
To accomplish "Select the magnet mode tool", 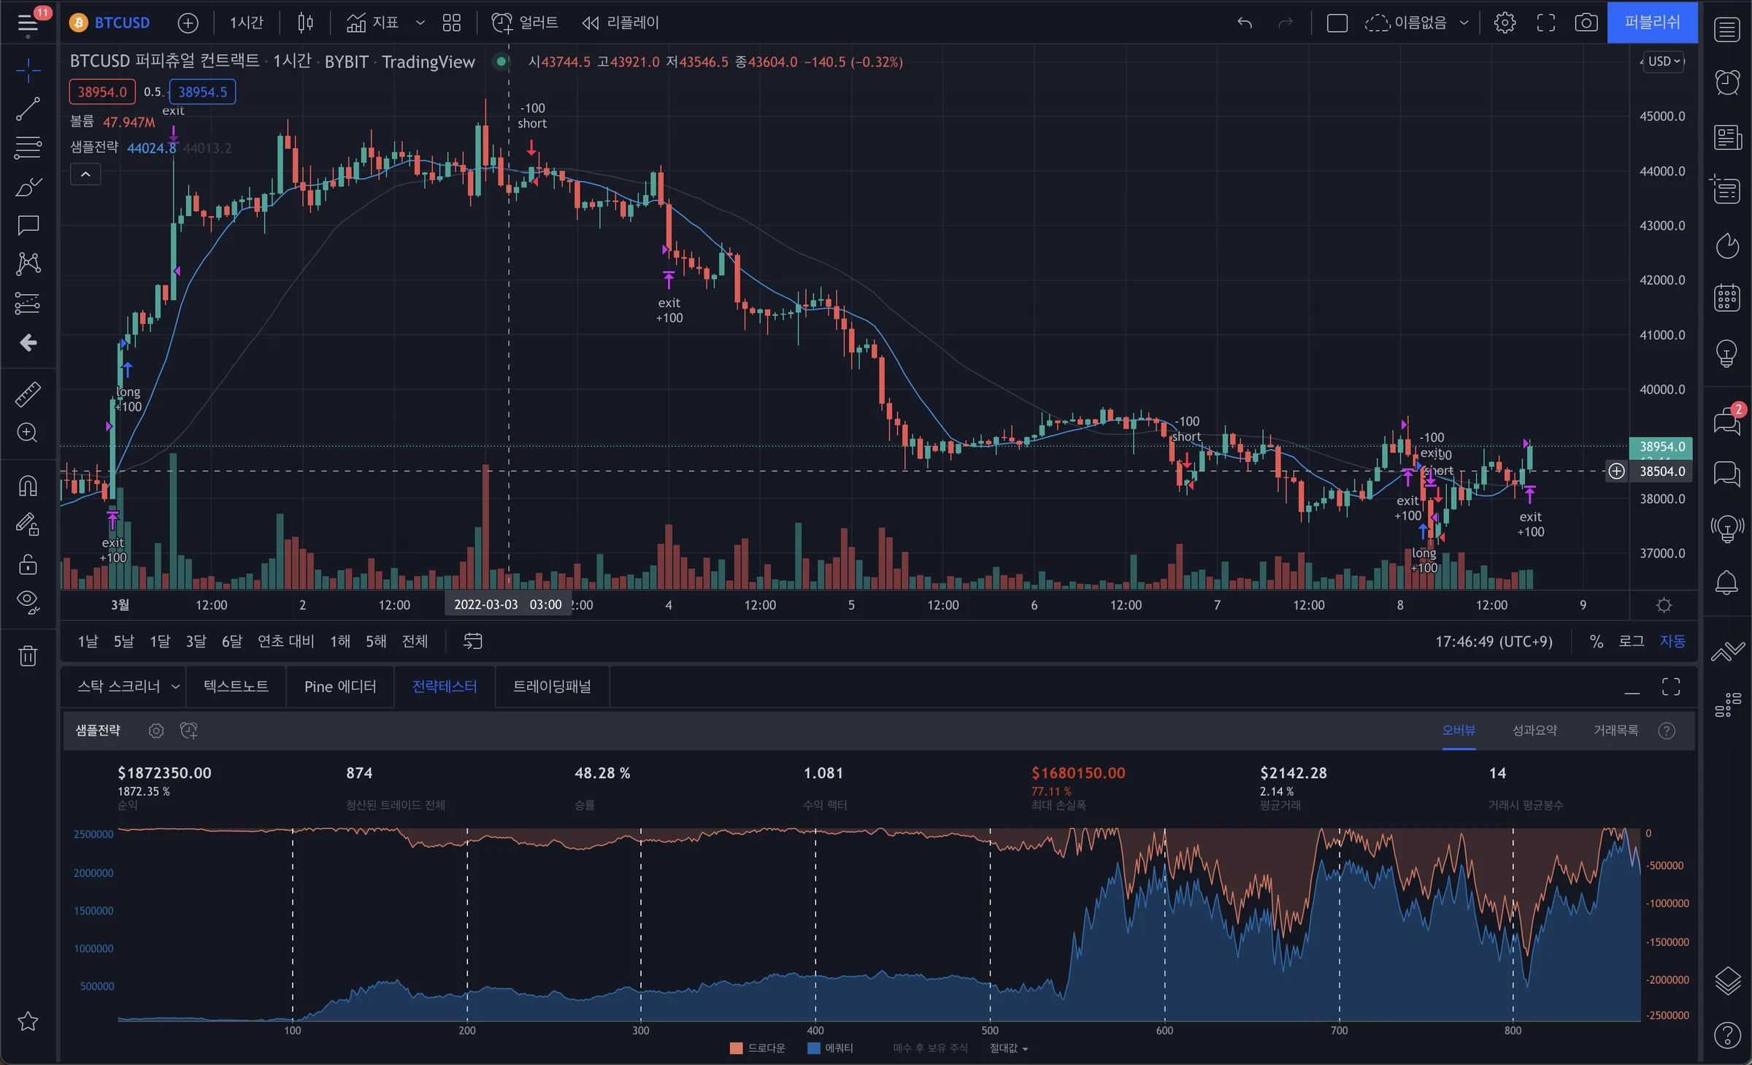I will 28,486.
